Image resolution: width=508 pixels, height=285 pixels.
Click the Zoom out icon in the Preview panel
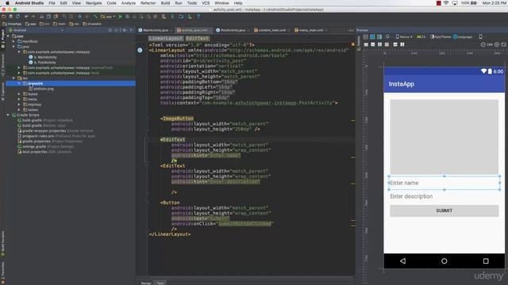pyautogui.click(x=483, y=44)
